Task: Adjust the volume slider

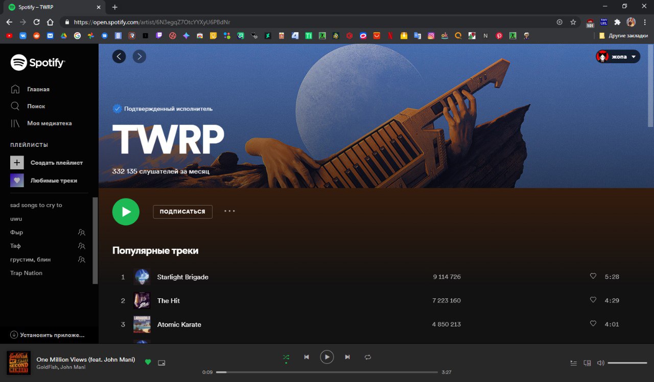Action: (627, 363)
